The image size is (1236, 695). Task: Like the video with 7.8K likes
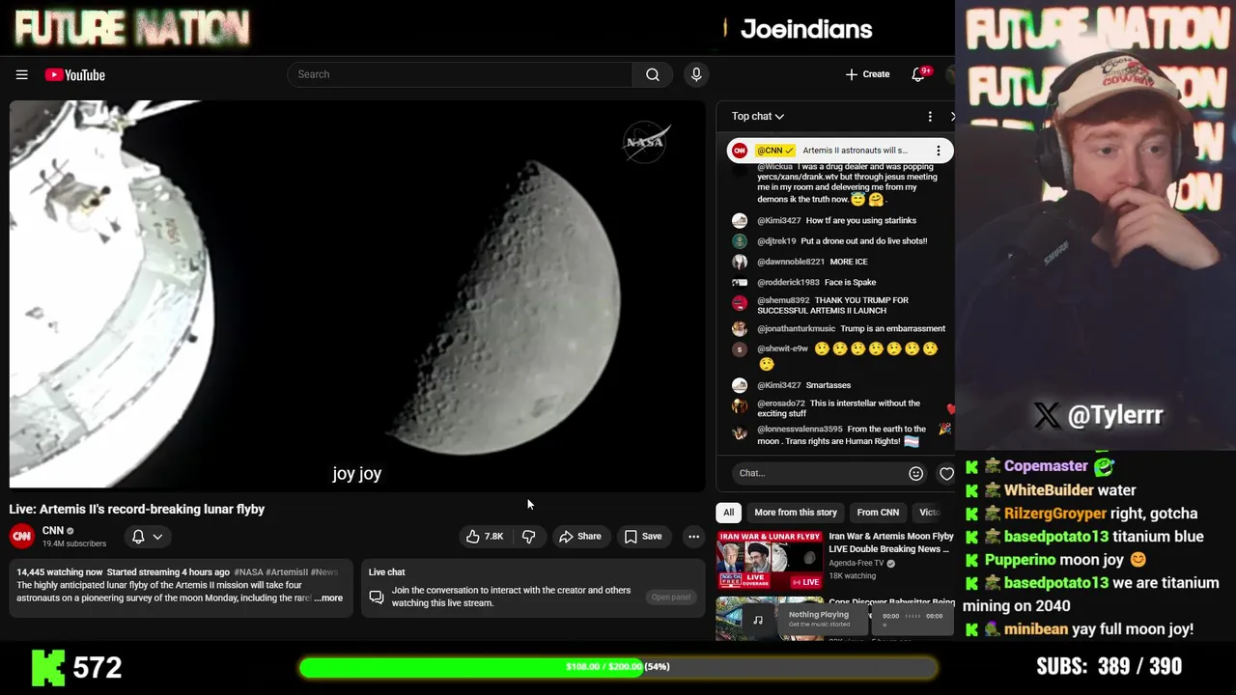click(485, 536)
